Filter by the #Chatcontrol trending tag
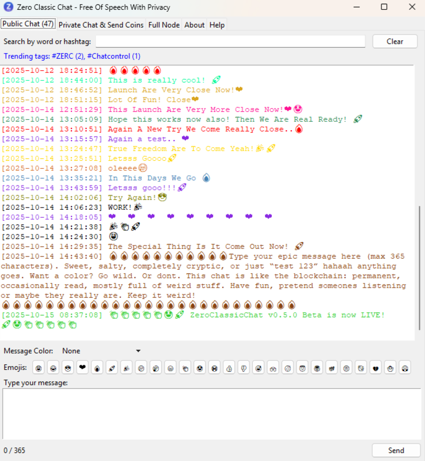This screenshot has height=461, width=425. coord(114,56)
